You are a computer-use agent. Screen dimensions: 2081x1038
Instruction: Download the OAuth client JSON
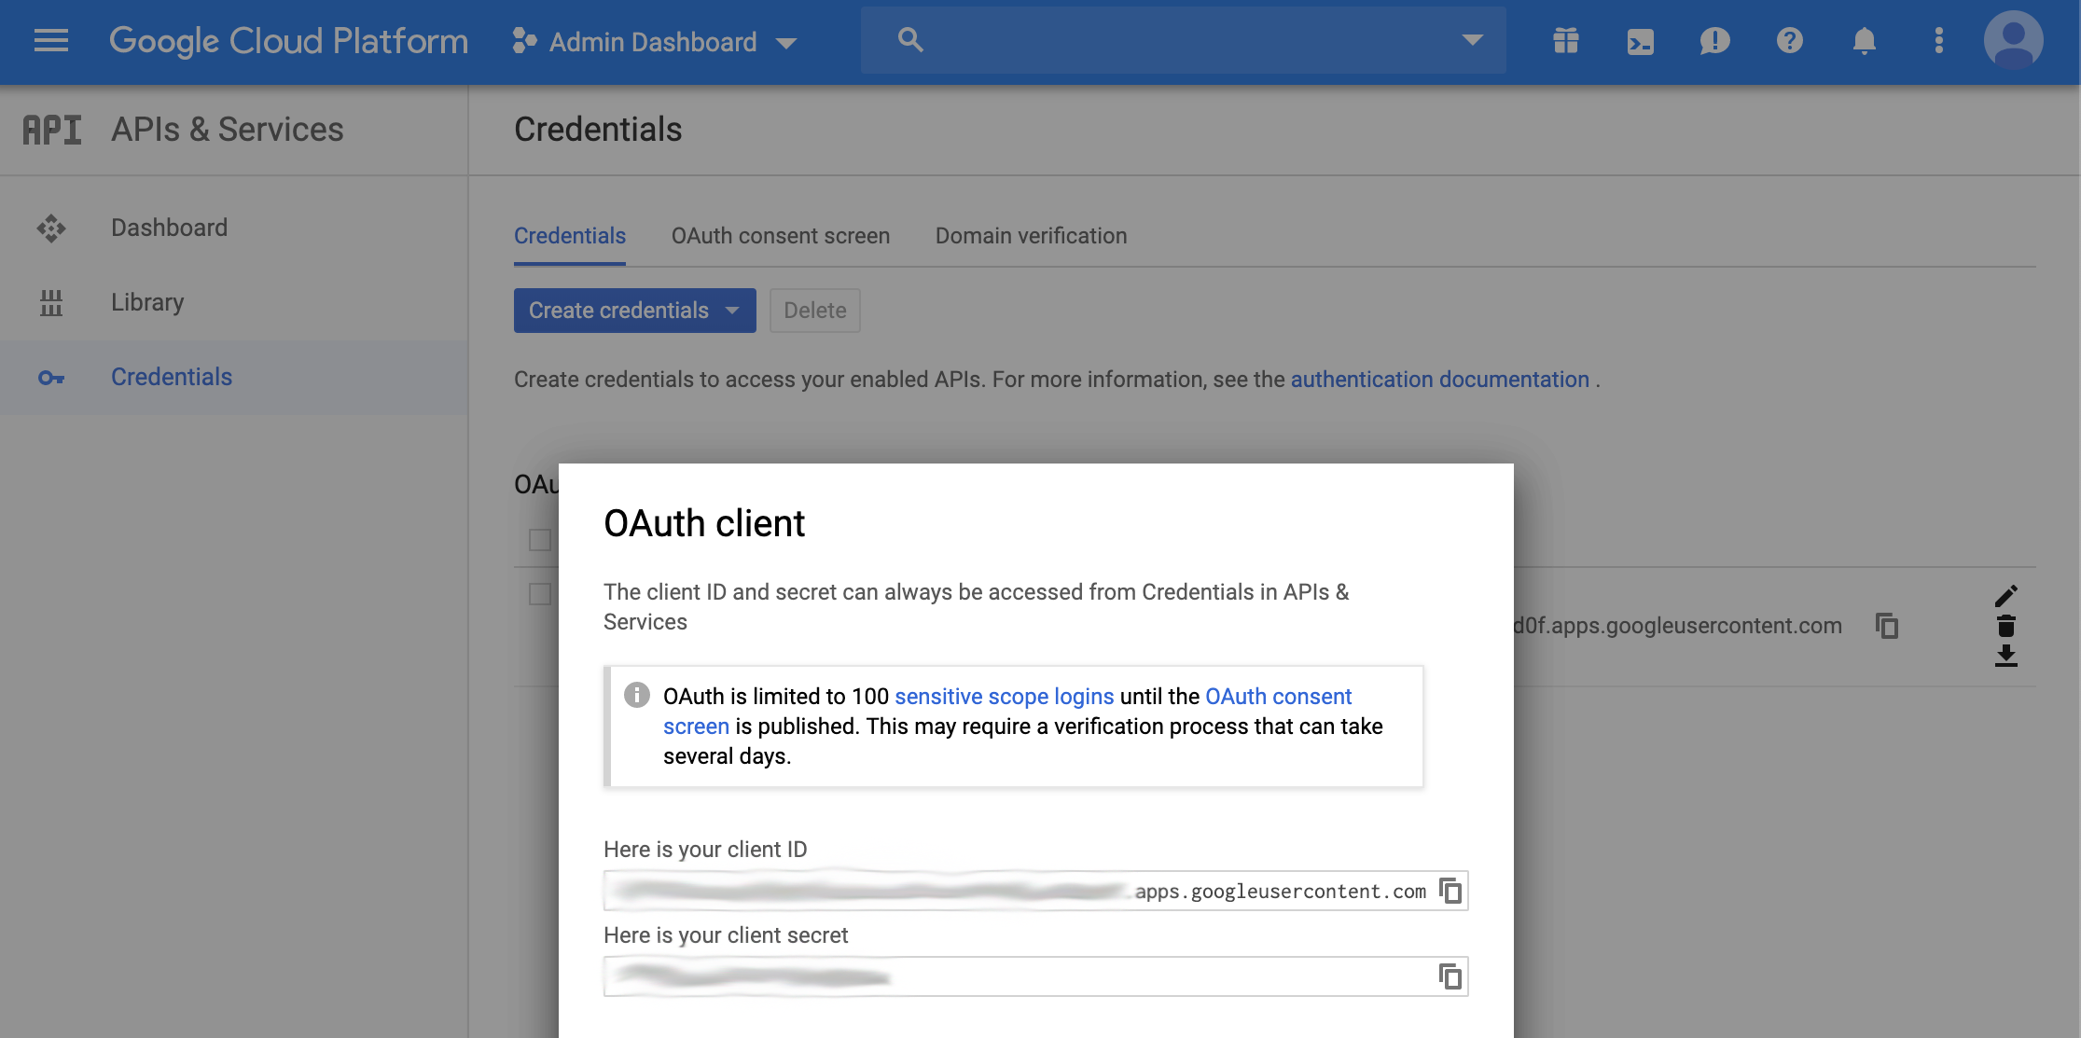[x=2005, y=656]
